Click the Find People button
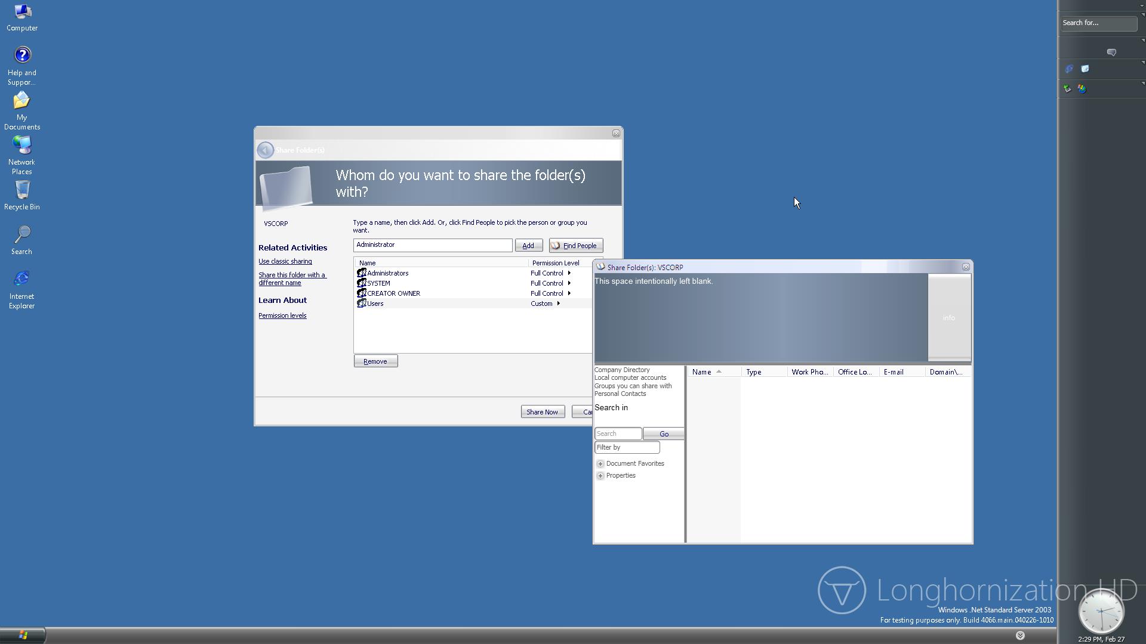The width and height of the screenshot is (1146, 644). pyautogui.click(x=575, y=246)
